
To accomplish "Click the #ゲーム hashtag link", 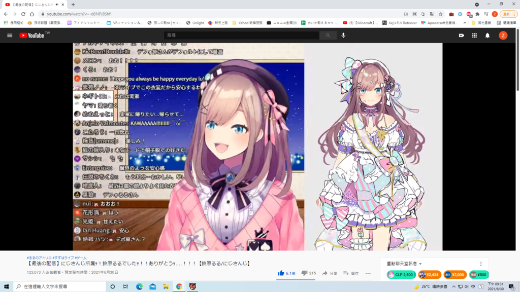I will [x=81, y=258].
